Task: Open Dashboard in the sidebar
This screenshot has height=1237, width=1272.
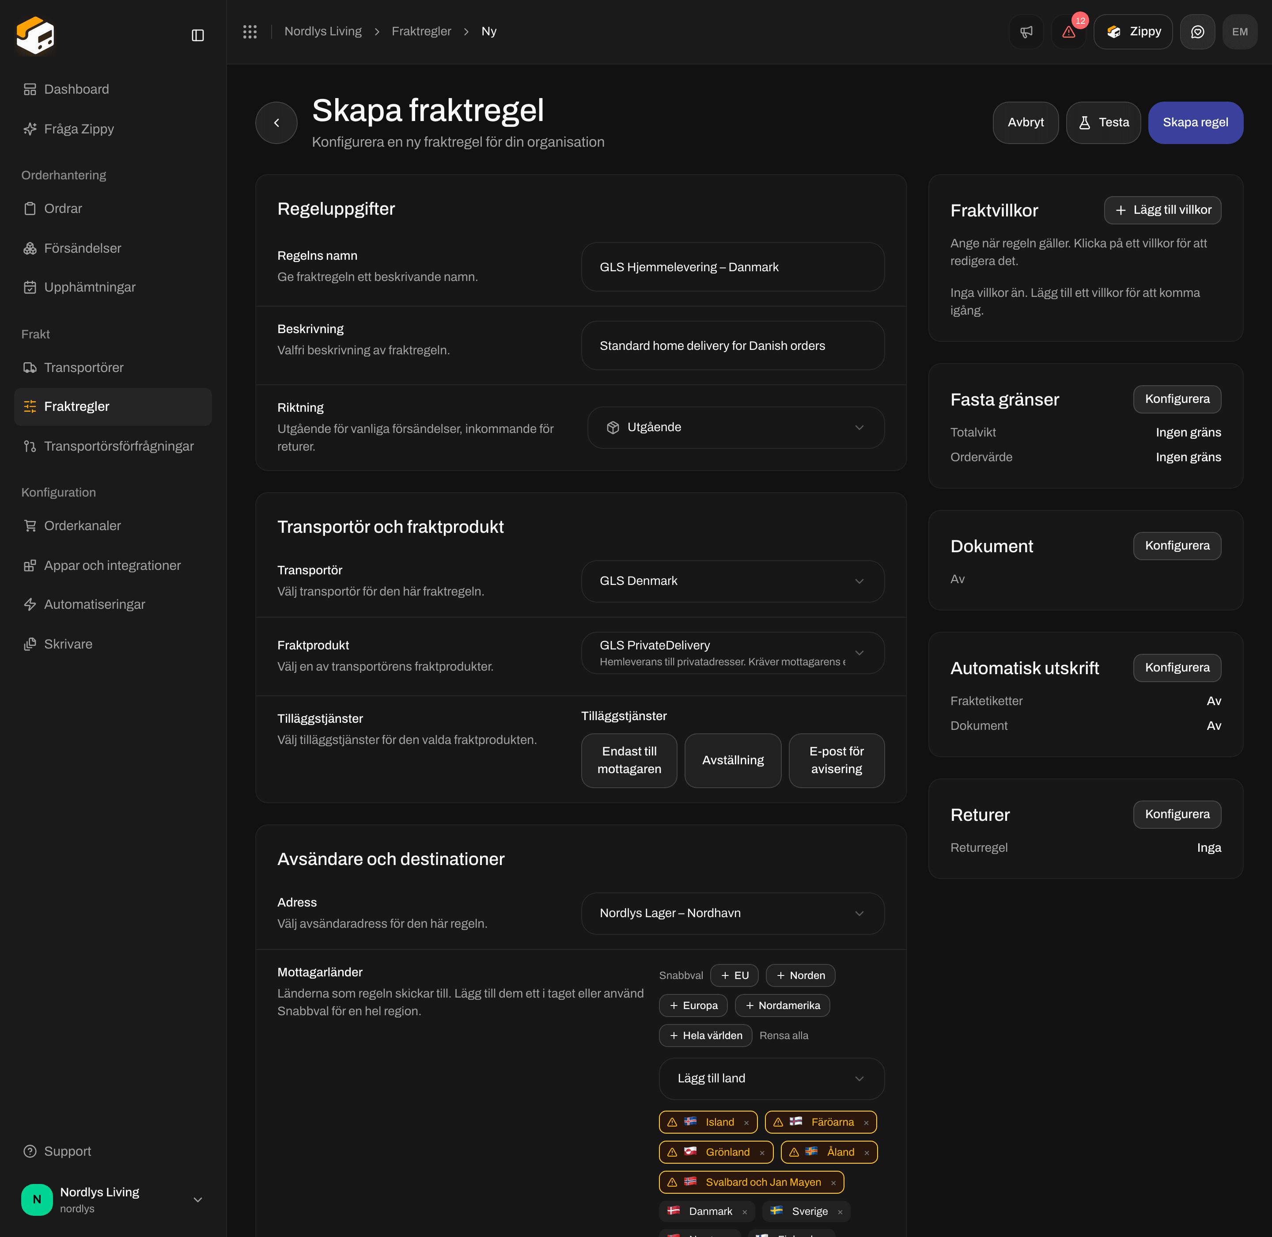Action: pos(113,89)
